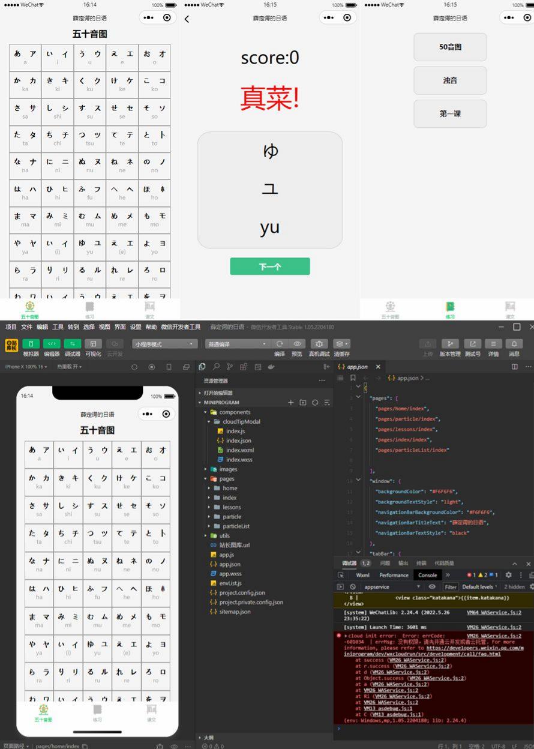Viewport: 534px width, 749px height.
Task: Open 版本管理 version management
Action: point(451,344)
